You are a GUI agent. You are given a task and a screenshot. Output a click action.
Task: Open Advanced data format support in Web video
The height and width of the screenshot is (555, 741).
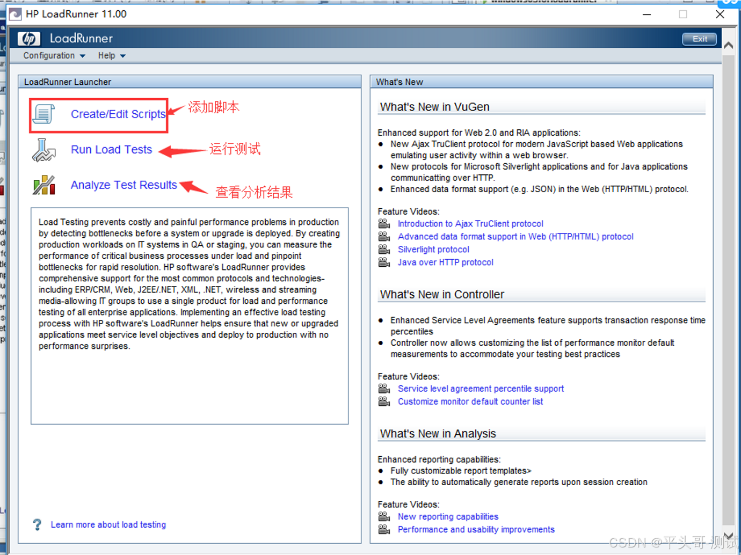[515, 236]
